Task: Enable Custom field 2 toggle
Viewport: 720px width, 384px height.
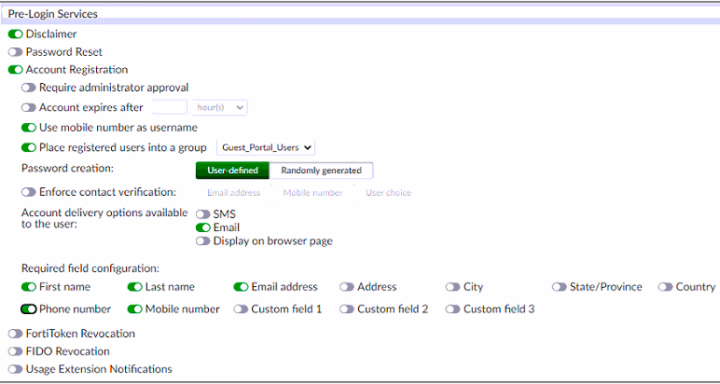Action: (x=347, y=309)
